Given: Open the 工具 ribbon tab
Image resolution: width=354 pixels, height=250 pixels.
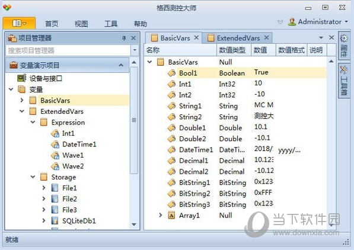Looking at the screenshot, I should (x=111, y=24).
